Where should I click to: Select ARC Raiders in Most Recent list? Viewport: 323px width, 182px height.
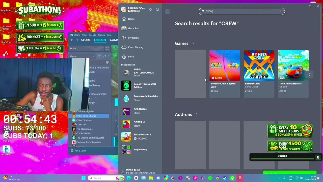(x=140, y=111)
